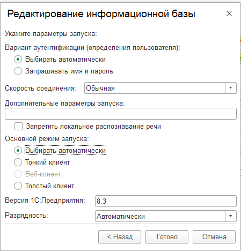Go back with the < Назад button

(x=120, y=237)
